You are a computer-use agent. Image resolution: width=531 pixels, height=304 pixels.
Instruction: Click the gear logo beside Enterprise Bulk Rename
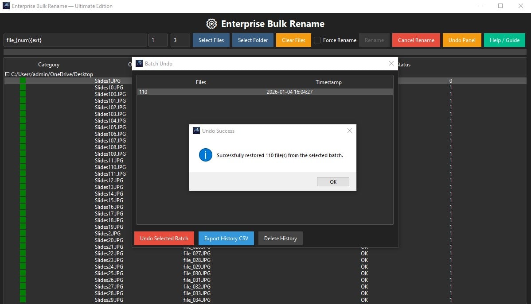[212, 23]
